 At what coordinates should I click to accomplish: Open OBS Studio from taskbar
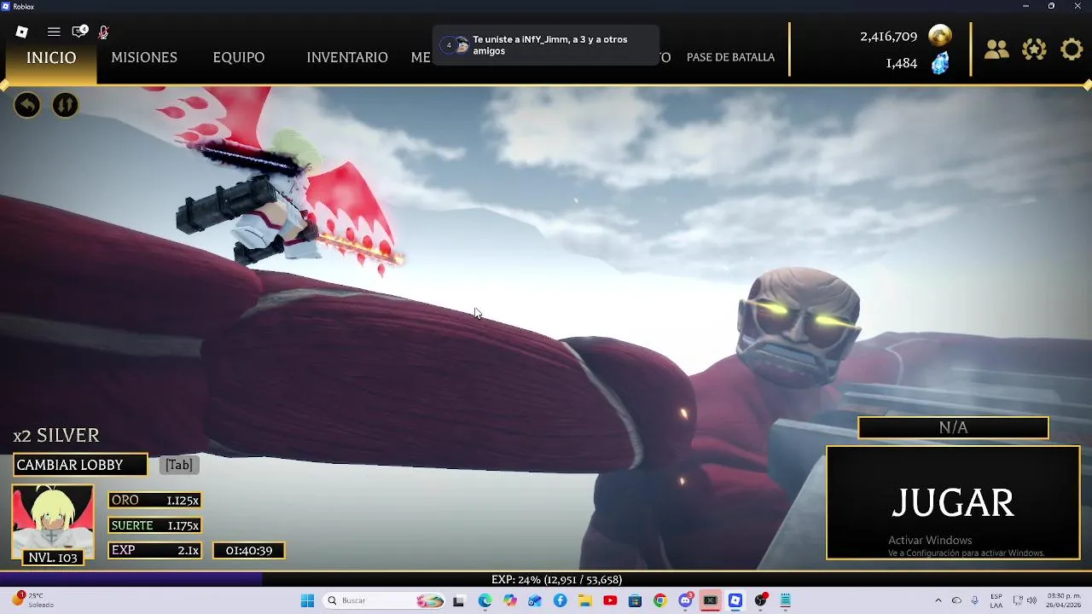coord(760,600)
